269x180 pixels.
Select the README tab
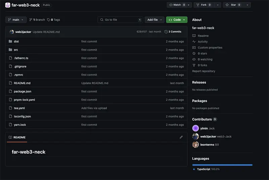point(17,137)
